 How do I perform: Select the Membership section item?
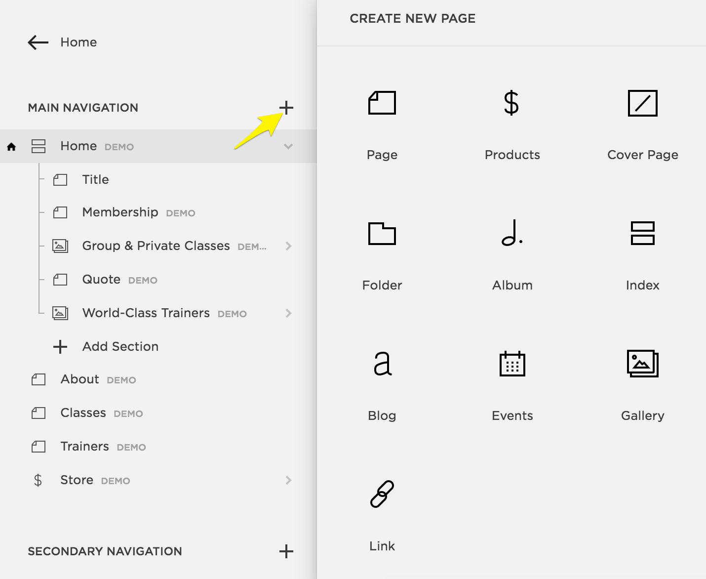point(120,212)
